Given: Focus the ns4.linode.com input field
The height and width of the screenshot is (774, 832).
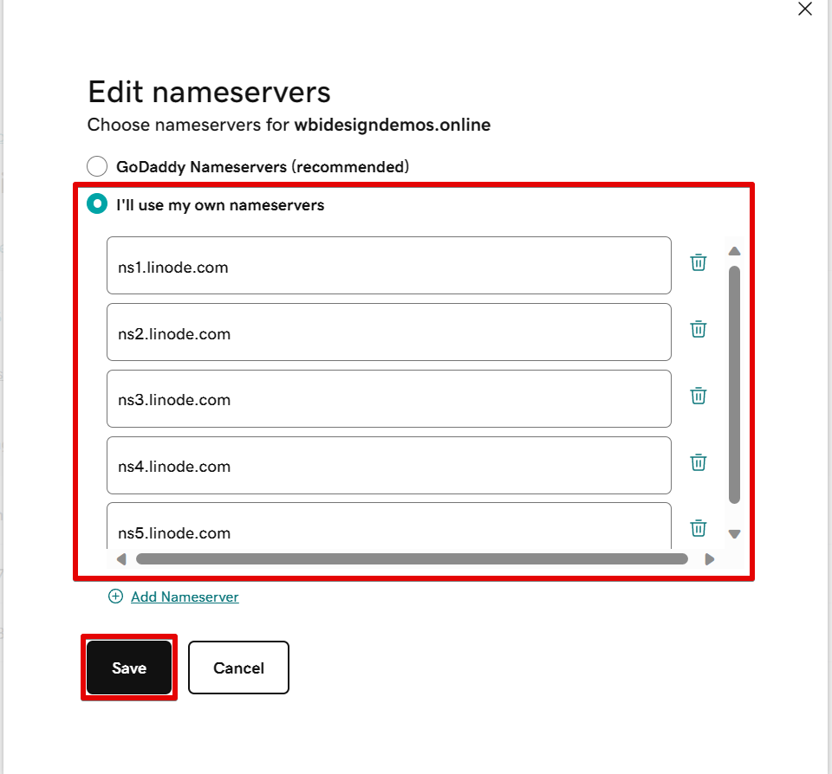Looking at the screenshot, I should [389, 466].
